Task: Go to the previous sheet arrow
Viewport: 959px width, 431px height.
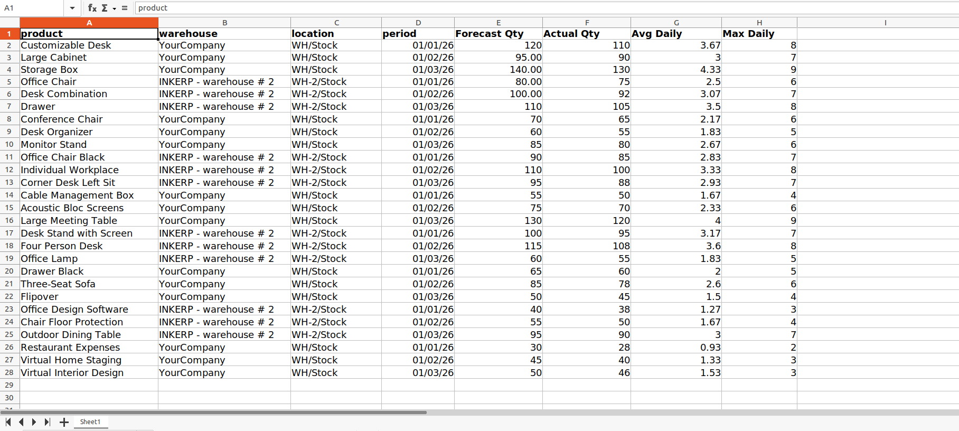Action: tap(21, 422)
